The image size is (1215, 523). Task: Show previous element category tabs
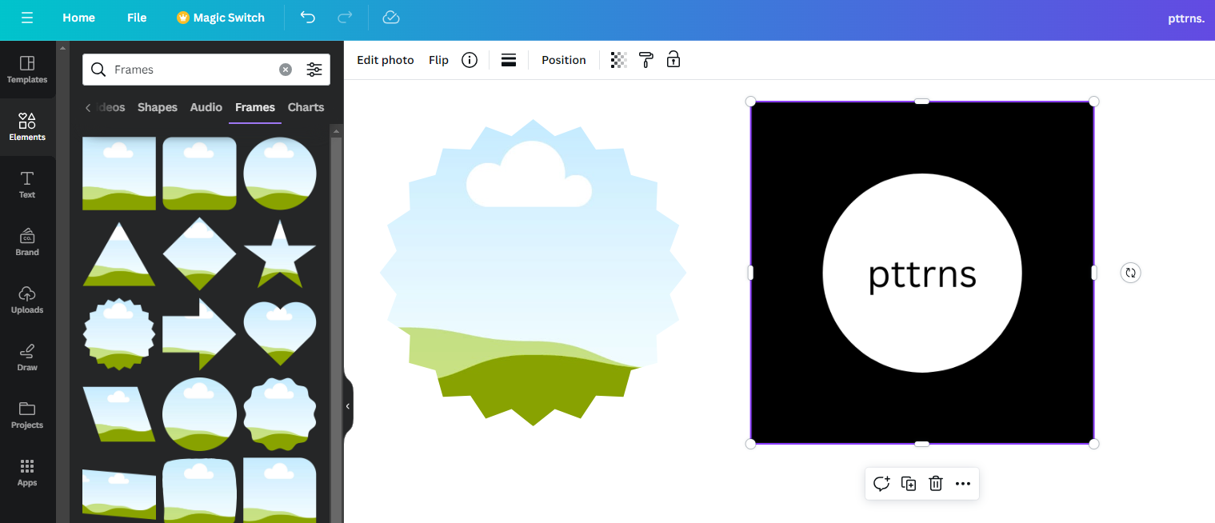tap(88, 108)
